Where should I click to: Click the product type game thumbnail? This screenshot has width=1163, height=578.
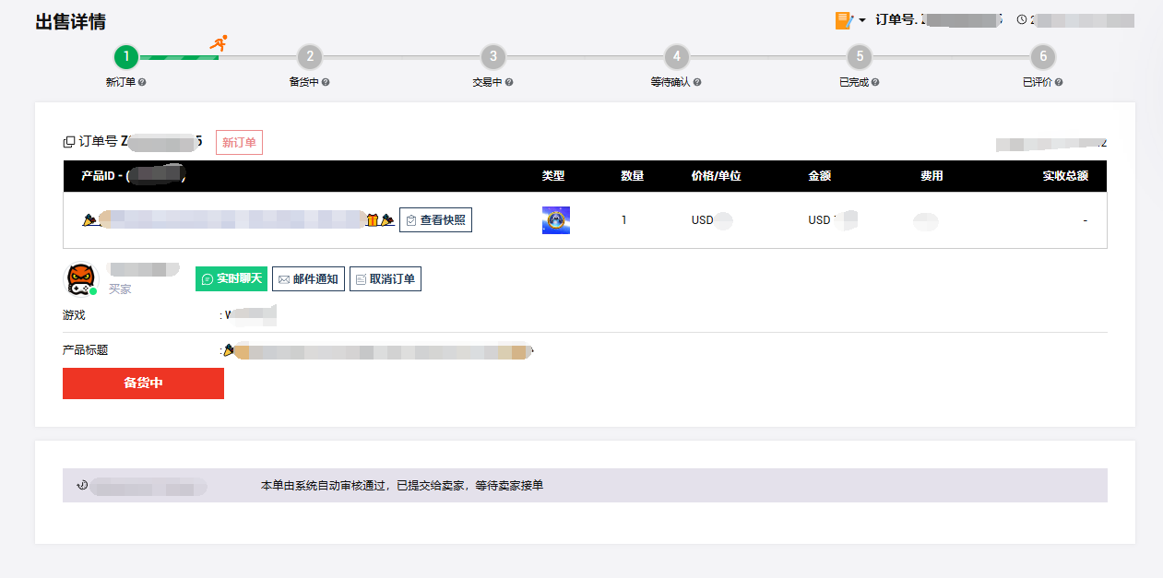[555, 220]
